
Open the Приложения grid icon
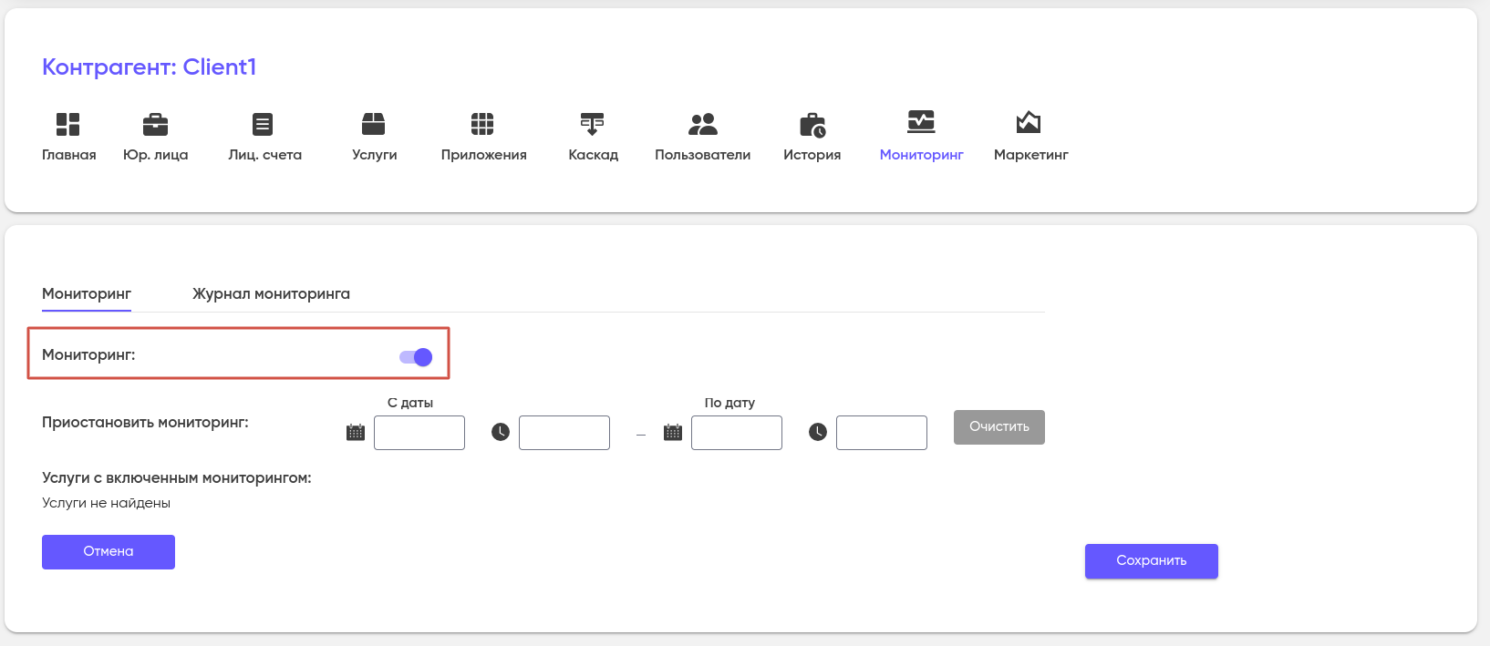482,124
